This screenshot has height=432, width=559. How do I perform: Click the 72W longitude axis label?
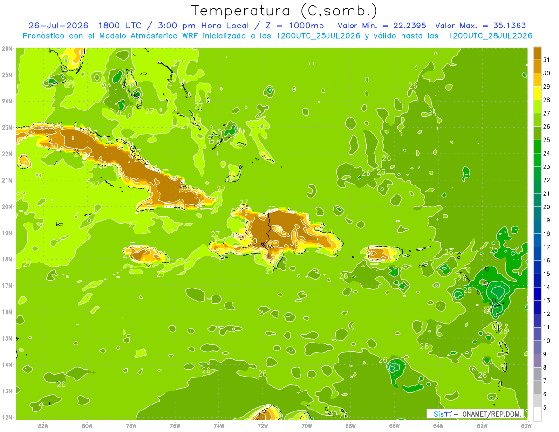(263, 425)
